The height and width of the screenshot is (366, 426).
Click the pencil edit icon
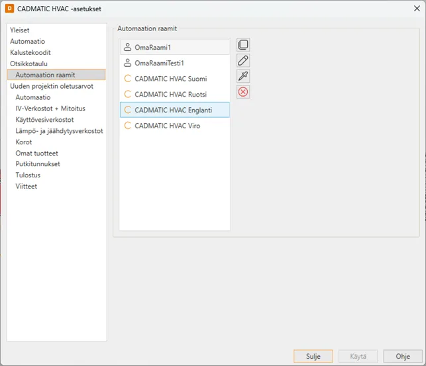pyautogui.click(x=243, y=61)
